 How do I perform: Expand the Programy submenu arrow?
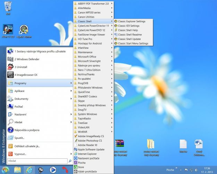tap(71, 83)
